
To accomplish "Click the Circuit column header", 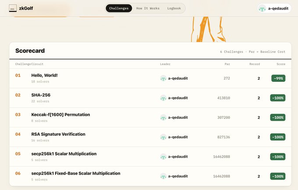I will coord(37,64).
